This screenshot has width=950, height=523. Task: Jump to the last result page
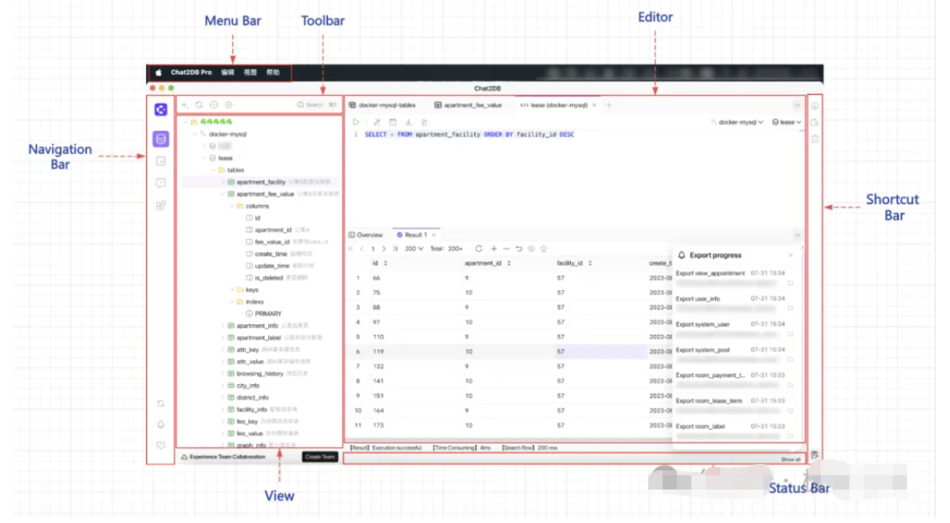click(395, 249)
